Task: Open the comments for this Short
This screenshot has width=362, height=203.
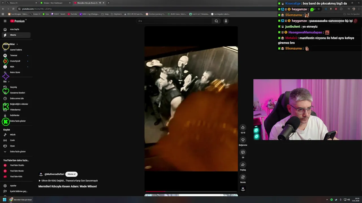Action: pyautogui.click(x=243, y=152)
